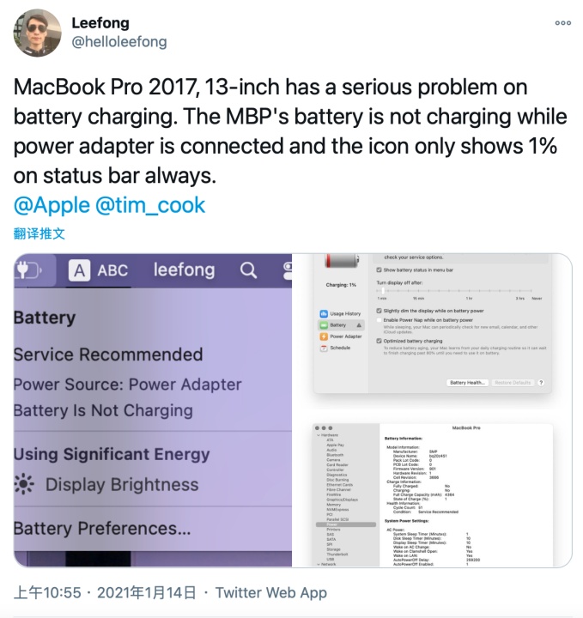Select Usage History in battery sidebar
The width and height of the screenshot is (583, 618).
341,314
